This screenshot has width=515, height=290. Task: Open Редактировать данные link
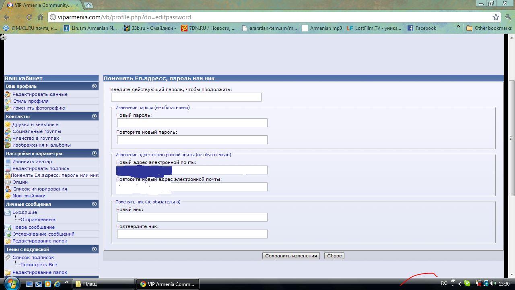click(40, 94)
